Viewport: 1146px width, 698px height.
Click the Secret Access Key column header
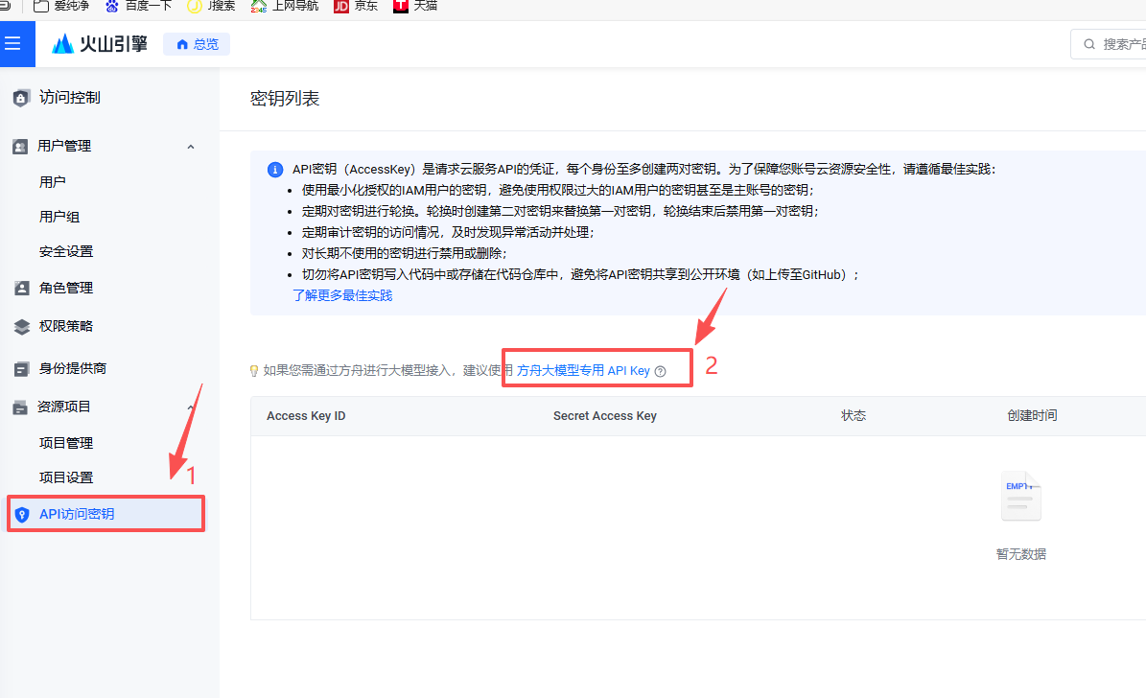[605, 416]
